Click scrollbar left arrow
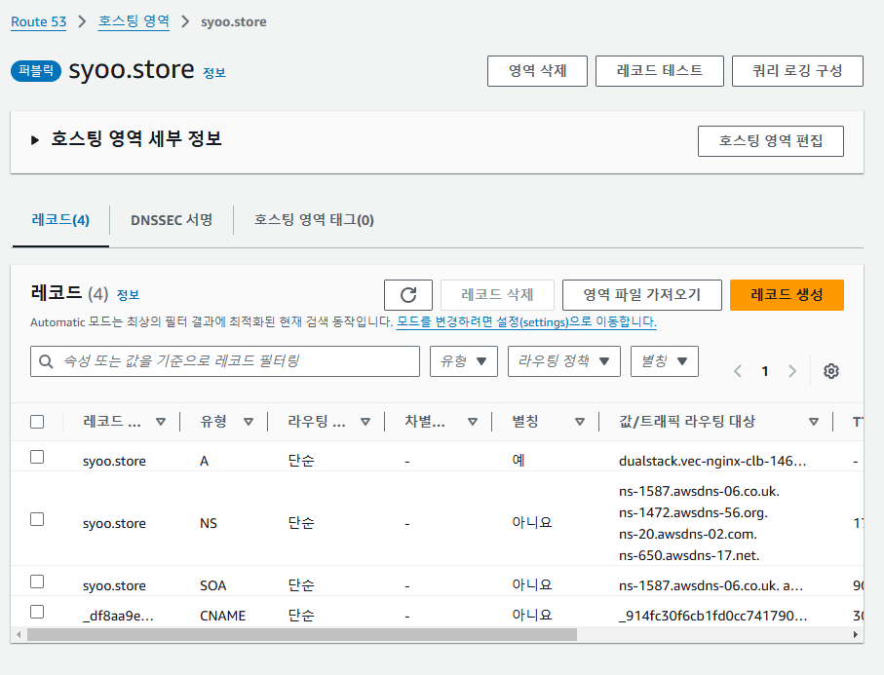Image resolution: width=884 pixels, height=675 pixels. 19,634
